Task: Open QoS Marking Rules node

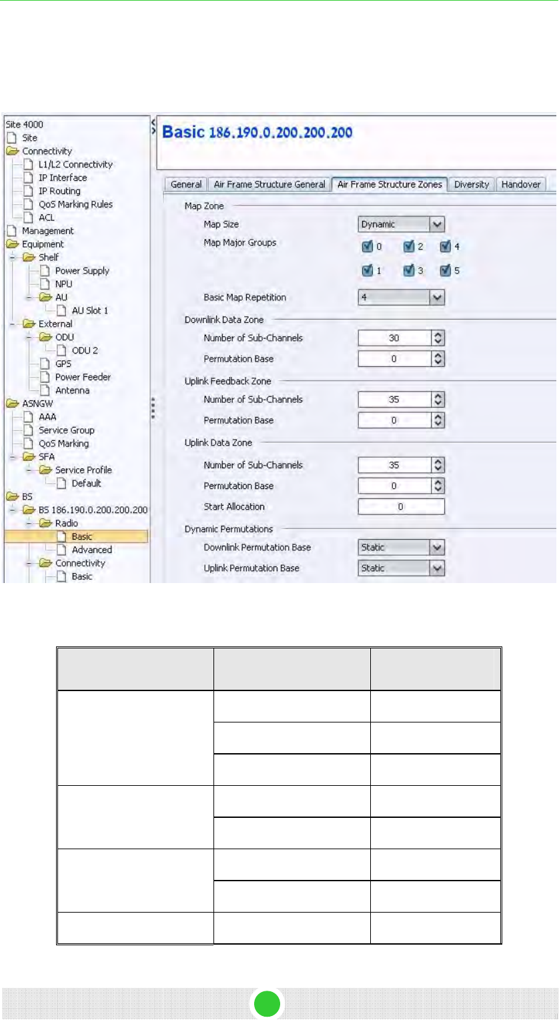Action: tap(75, 204)
